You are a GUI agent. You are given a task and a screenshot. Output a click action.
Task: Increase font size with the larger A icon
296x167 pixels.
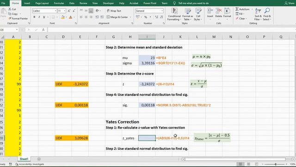[69, 11]
